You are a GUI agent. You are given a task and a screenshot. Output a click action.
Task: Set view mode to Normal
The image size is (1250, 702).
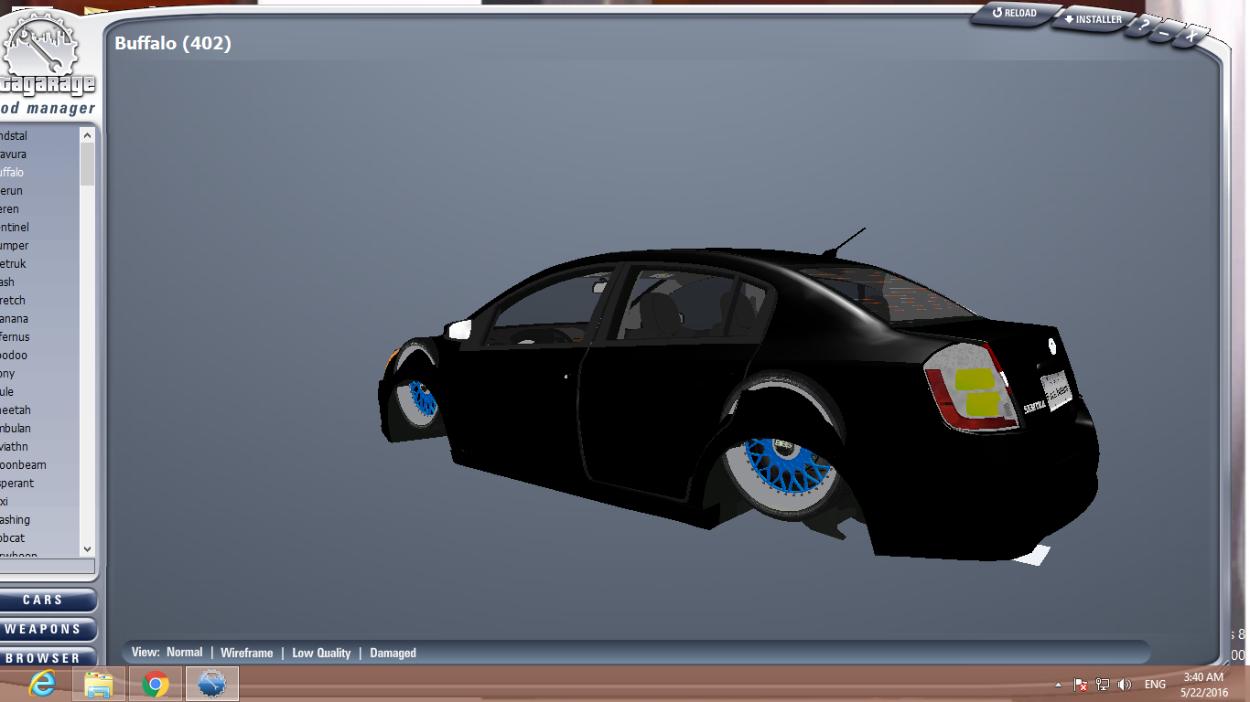[x=184, y=653]
